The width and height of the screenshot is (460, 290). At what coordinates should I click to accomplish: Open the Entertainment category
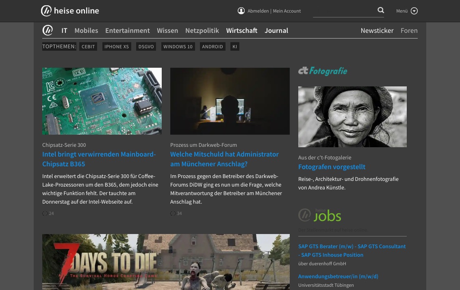point(127,30)
